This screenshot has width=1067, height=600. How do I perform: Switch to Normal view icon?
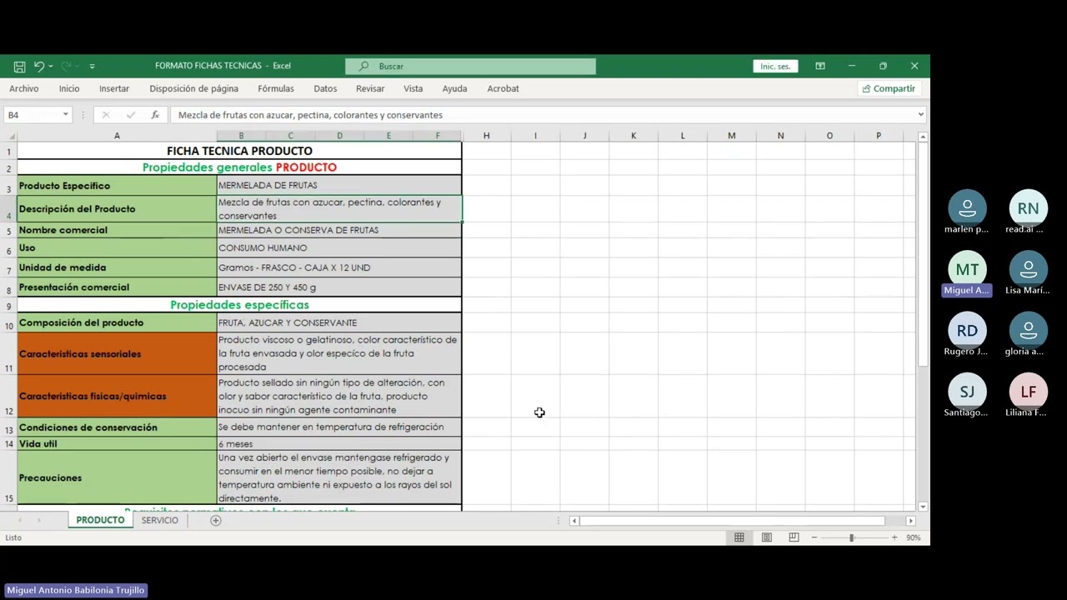coord(739,537)
